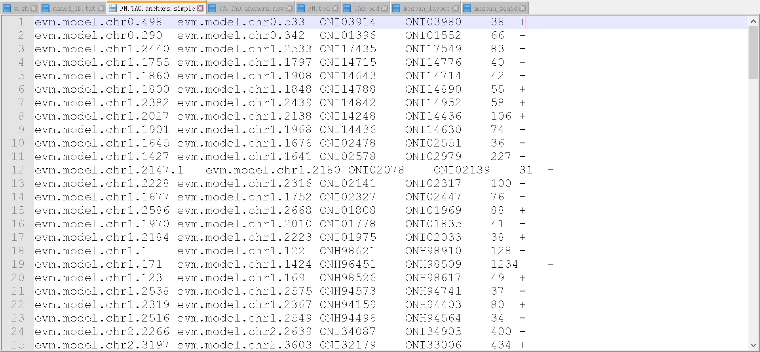Click value ONI01969 on line 15
This screenshot has width=760, height=352.
point(433,210)
